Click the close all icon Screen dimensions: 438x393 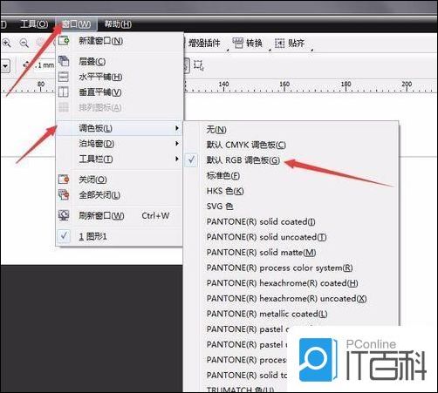click(64, 195)
